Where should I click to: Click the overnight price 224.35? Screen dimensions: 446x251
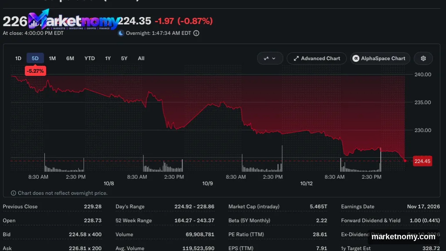(134, 21)
